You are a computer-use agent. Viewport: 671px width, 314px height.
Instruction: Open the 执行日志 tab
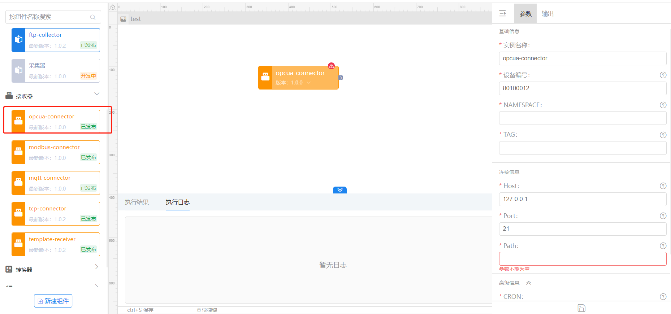pyautogui.click(x=178, y=202)
